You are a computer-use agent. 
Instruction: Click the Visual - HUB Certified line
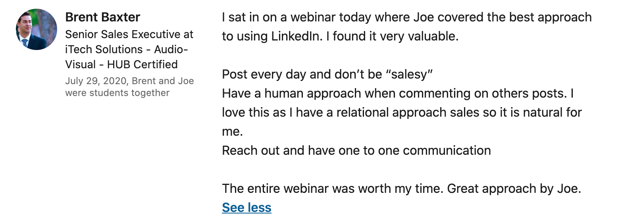[121, 64]
